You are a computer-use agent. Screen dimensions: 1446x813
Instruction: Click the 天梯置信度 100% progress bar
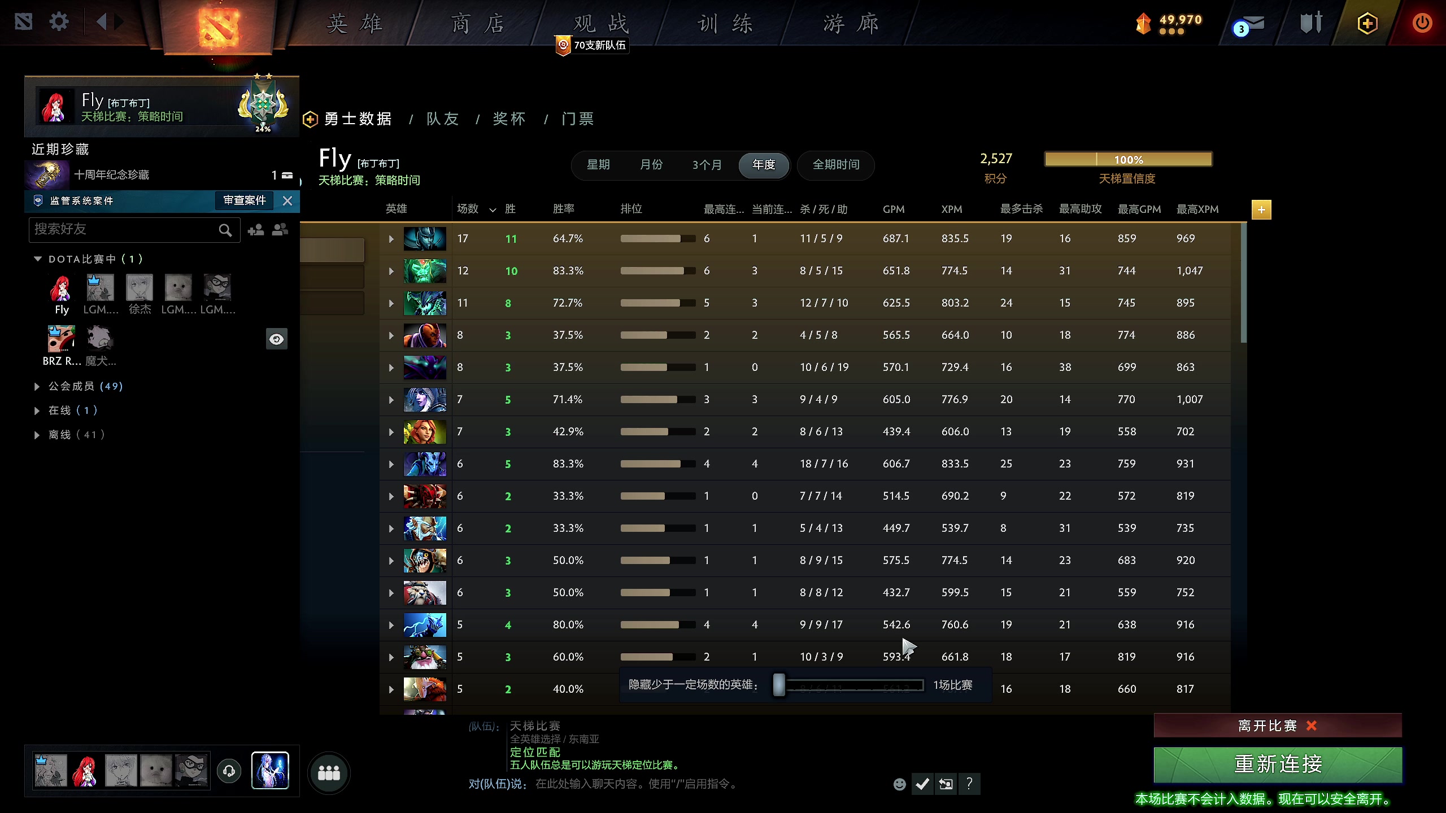click(x=1128, y=160)
